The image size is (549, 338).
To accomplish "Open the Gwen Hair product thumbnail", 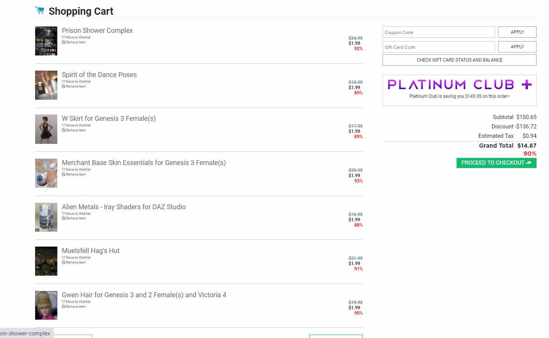I will coord(46,305).
